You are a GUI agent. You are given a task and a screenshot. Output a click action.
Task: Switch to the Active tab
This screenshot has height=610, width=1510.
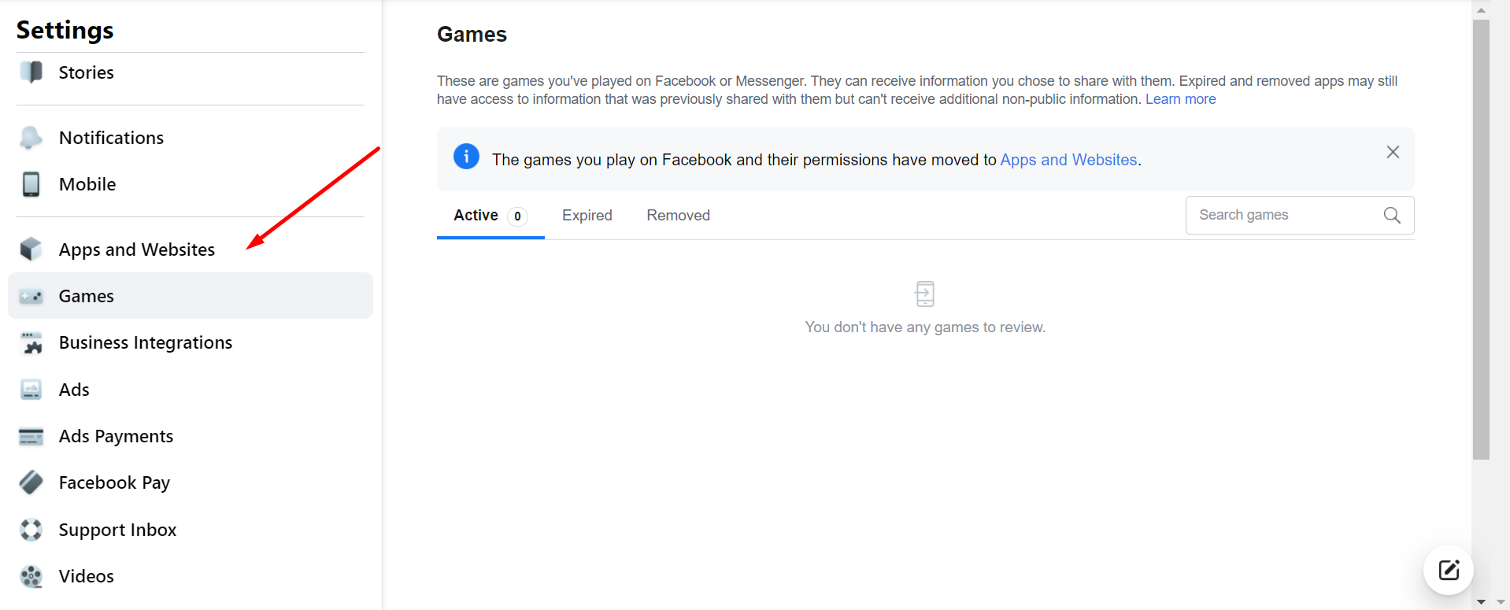pyautogui.click(x=490, y=216)
